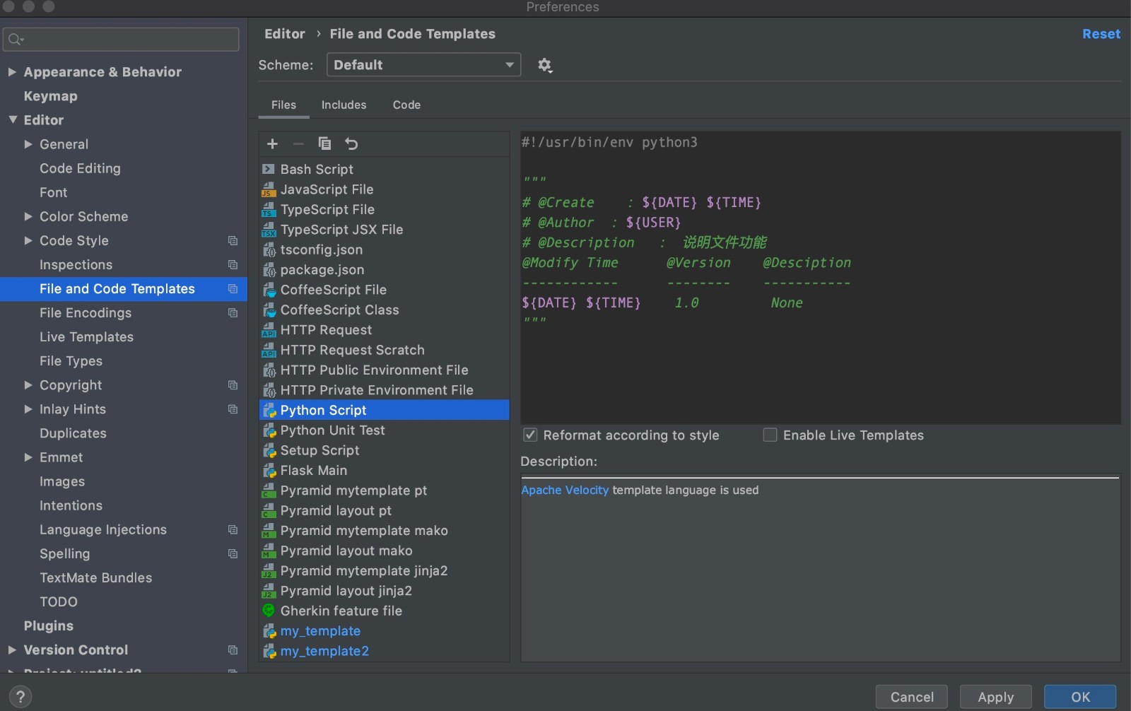Open Keymap settings

(x=50, y=96)
